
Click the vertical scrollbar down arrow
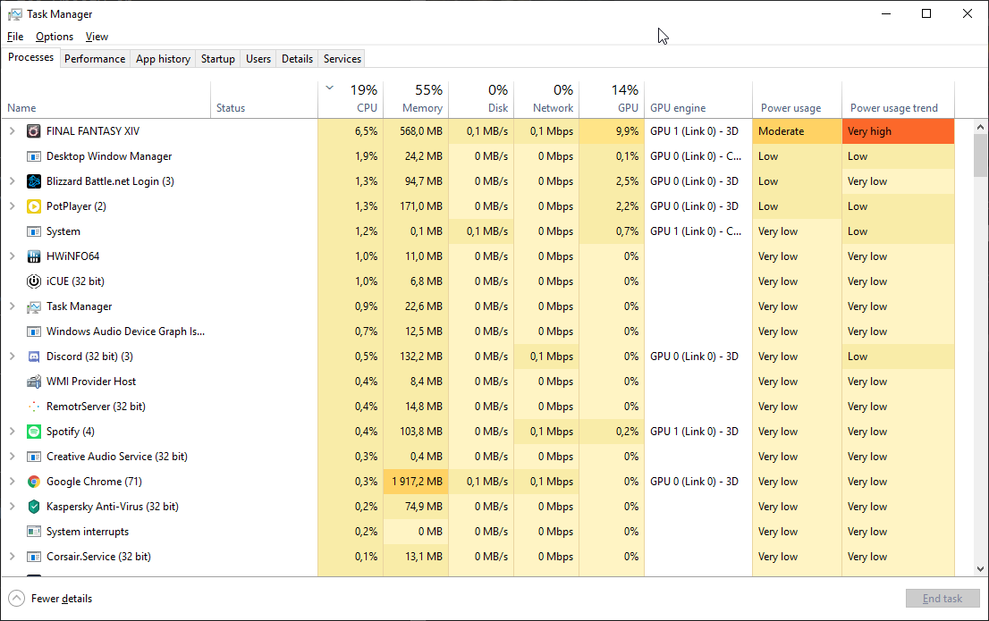pyautogui.click(x=980, y=568)
